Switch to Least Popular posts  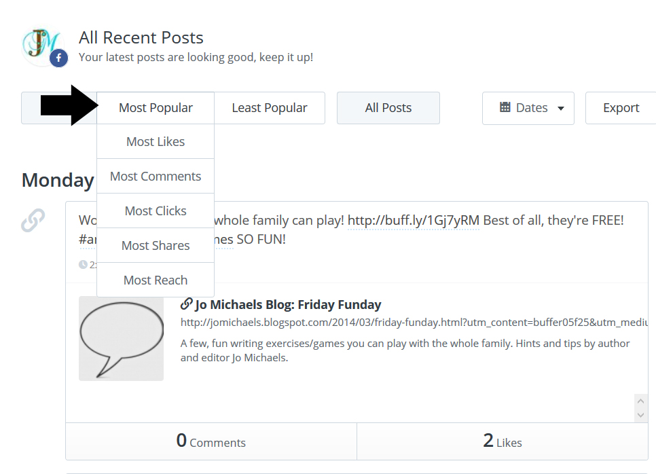(270, 108)
